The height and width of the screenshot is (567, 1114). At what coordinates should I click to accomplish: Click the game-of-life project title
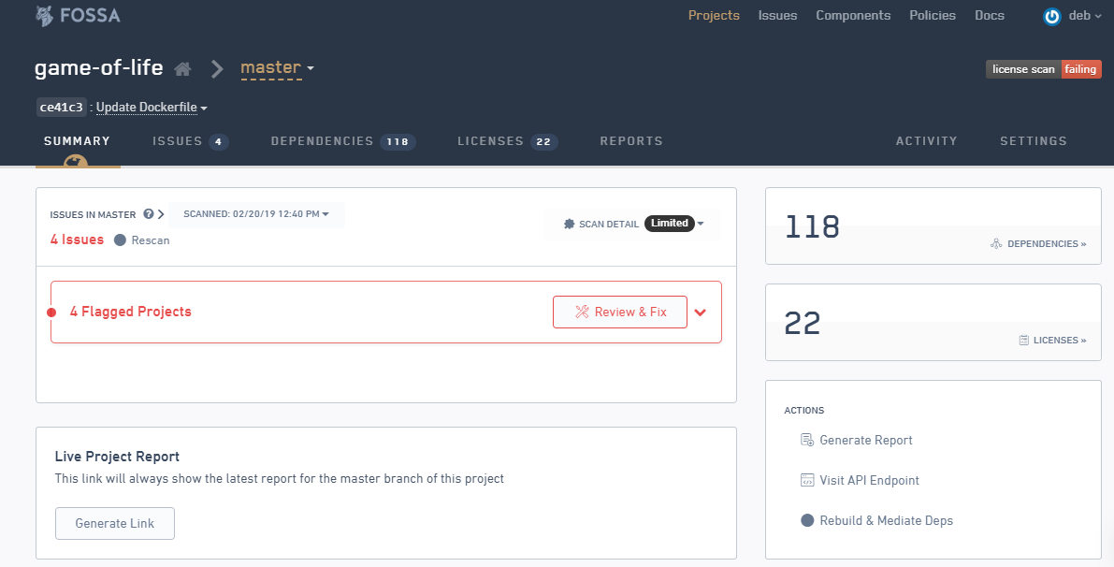99,68
